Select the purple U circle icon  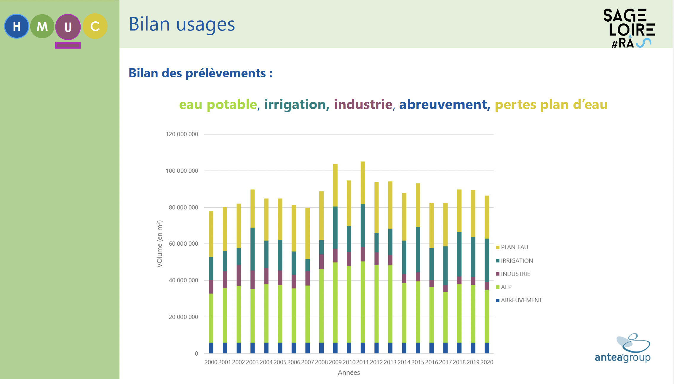pyautogui.click(x=68, y=27)
